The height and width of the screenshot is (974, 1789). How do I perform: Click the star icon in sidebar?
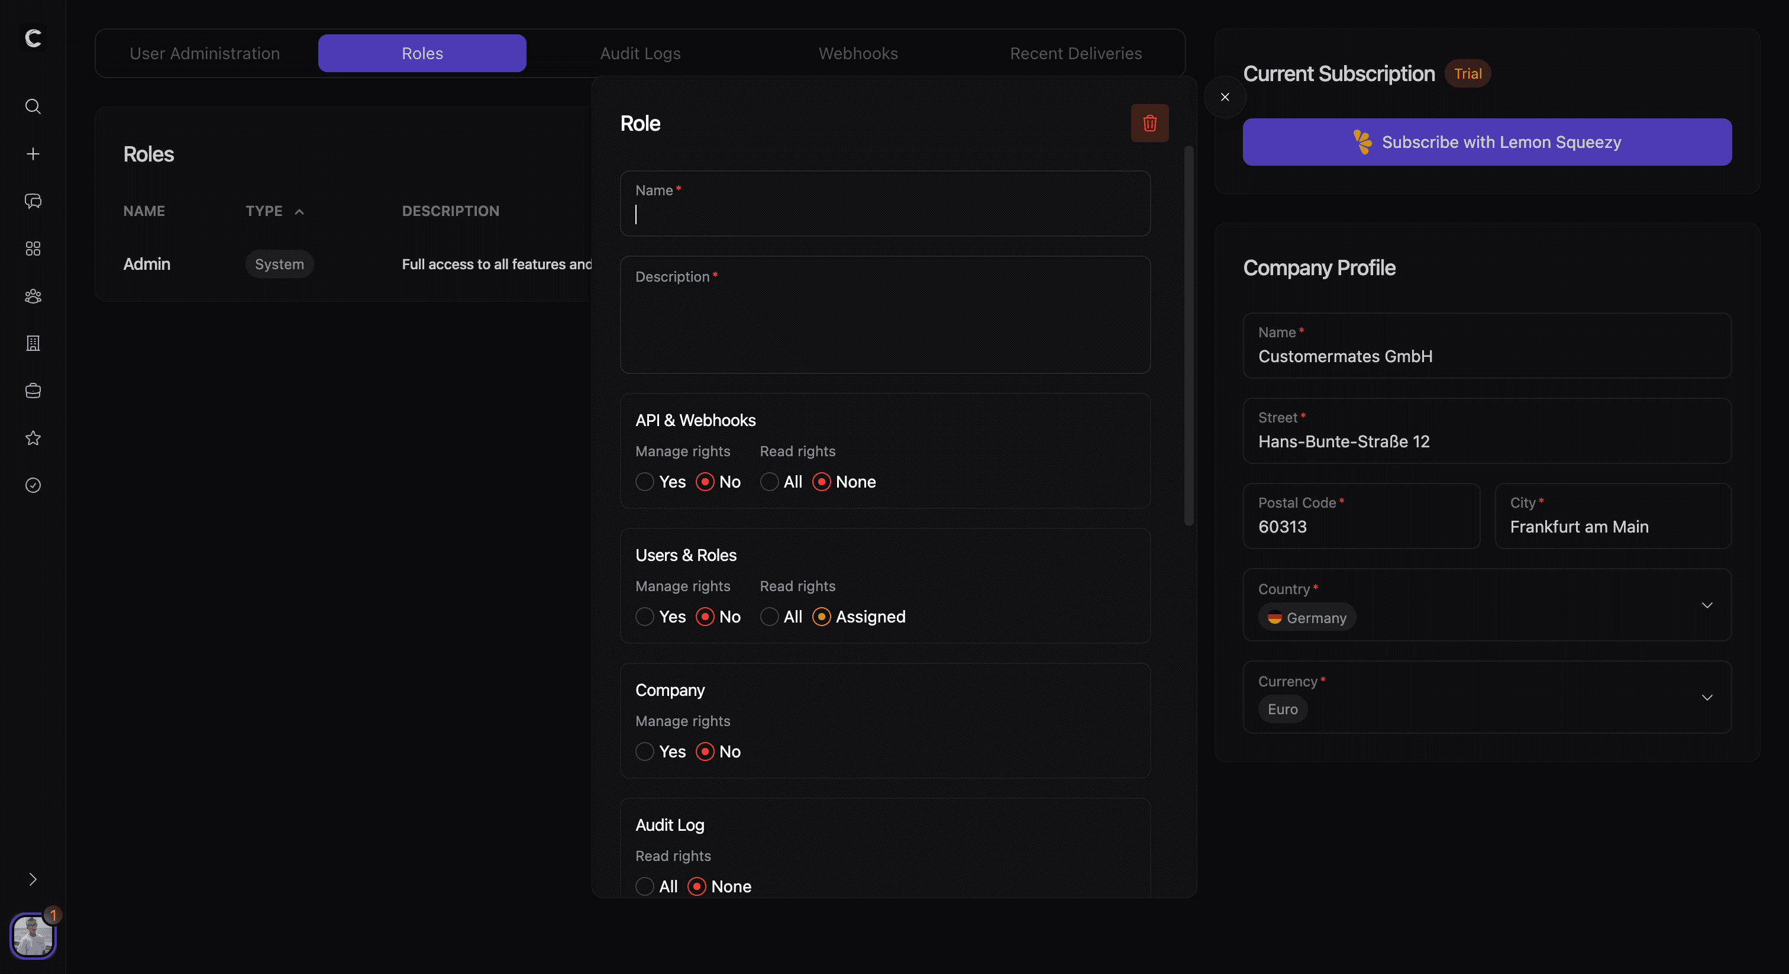(x=33, y=438)
